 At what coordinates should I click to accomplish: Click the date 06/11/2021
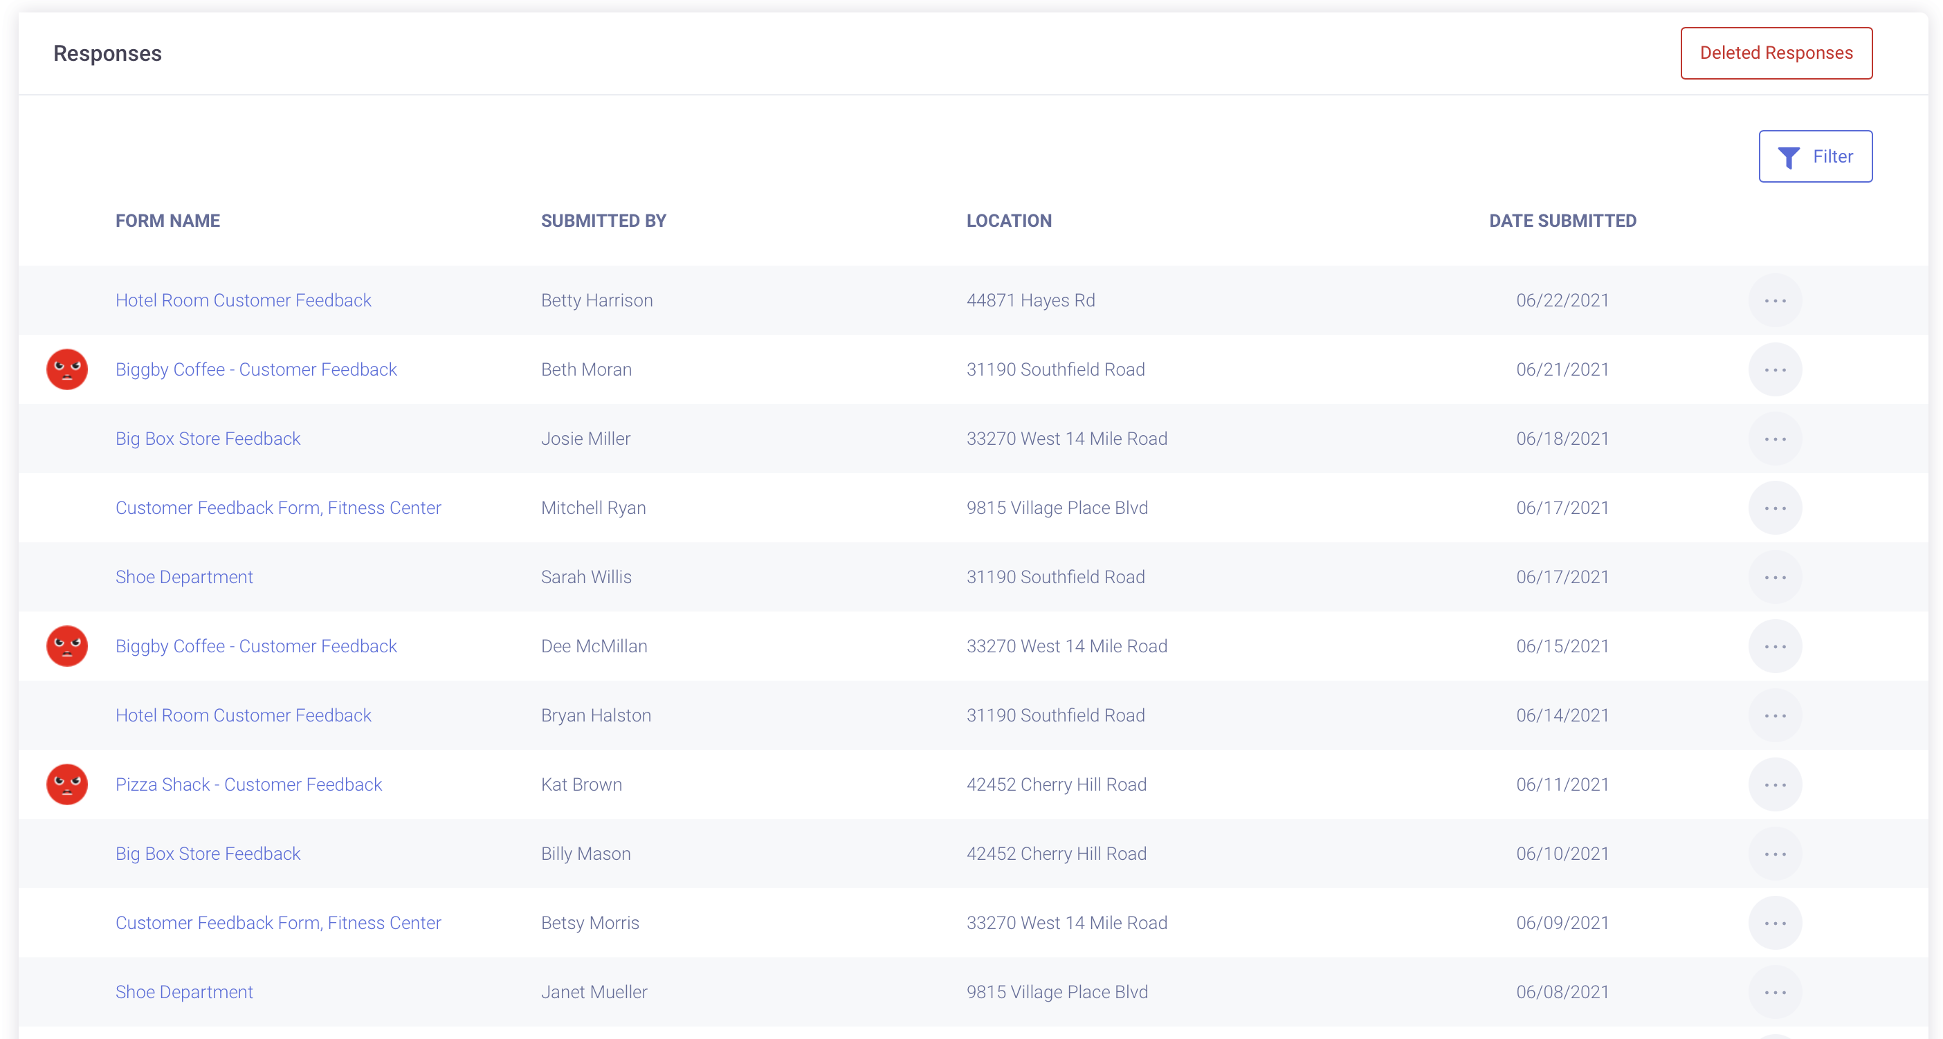1562,784
